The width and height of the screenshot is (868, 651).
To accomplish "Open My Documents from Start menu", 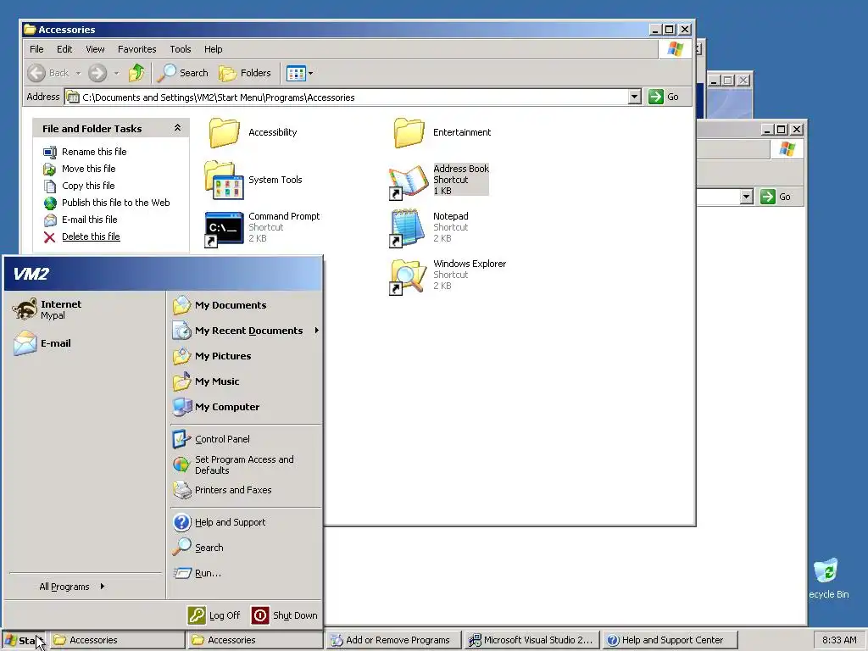I will coord(246,305).
